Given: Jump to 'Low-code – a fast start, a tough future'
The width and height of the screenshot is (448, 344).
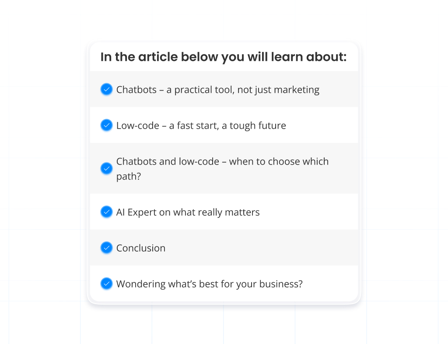Looking at the screenshot, I should point(201,126).
